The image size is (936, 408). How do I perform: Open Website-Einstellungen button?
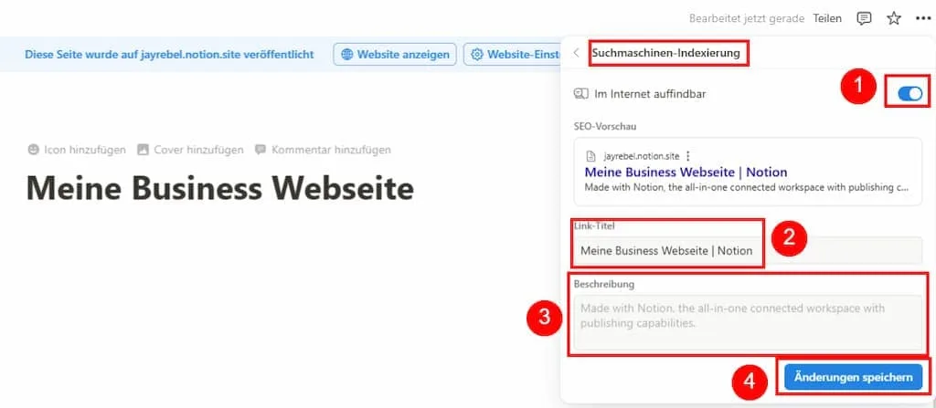pos(513,54)
